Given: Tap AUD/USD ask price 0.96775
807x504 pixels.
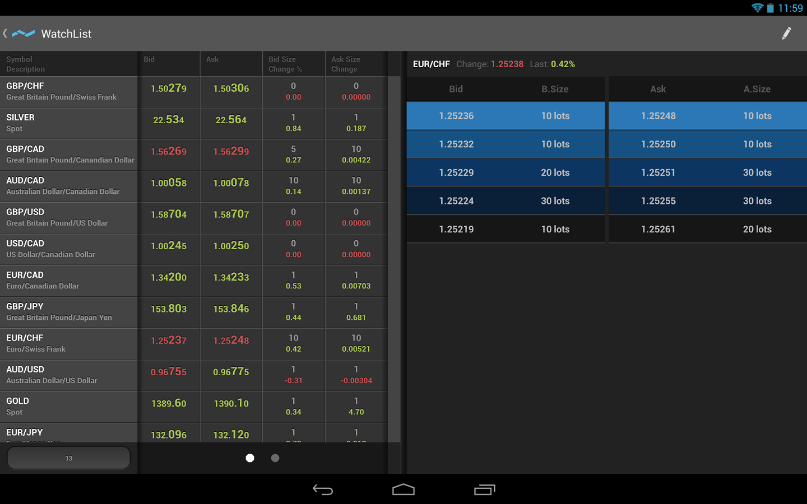Looking at the screenshot, I should [231, 372].
